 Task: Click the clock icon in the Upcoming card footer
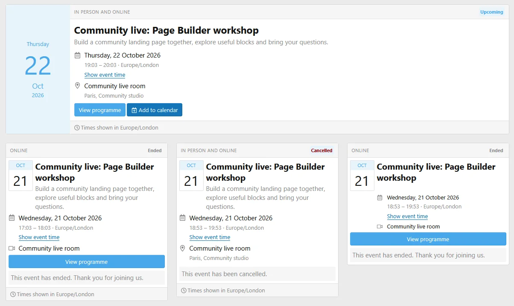[77, 127]
